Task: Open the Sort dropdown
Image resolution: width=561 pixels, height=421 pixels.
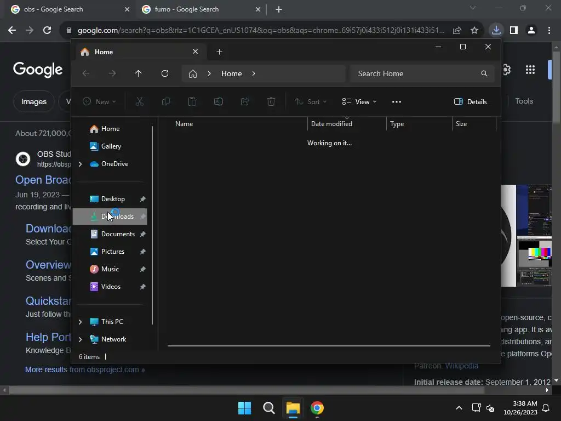Action: click(x=310, y=101)
